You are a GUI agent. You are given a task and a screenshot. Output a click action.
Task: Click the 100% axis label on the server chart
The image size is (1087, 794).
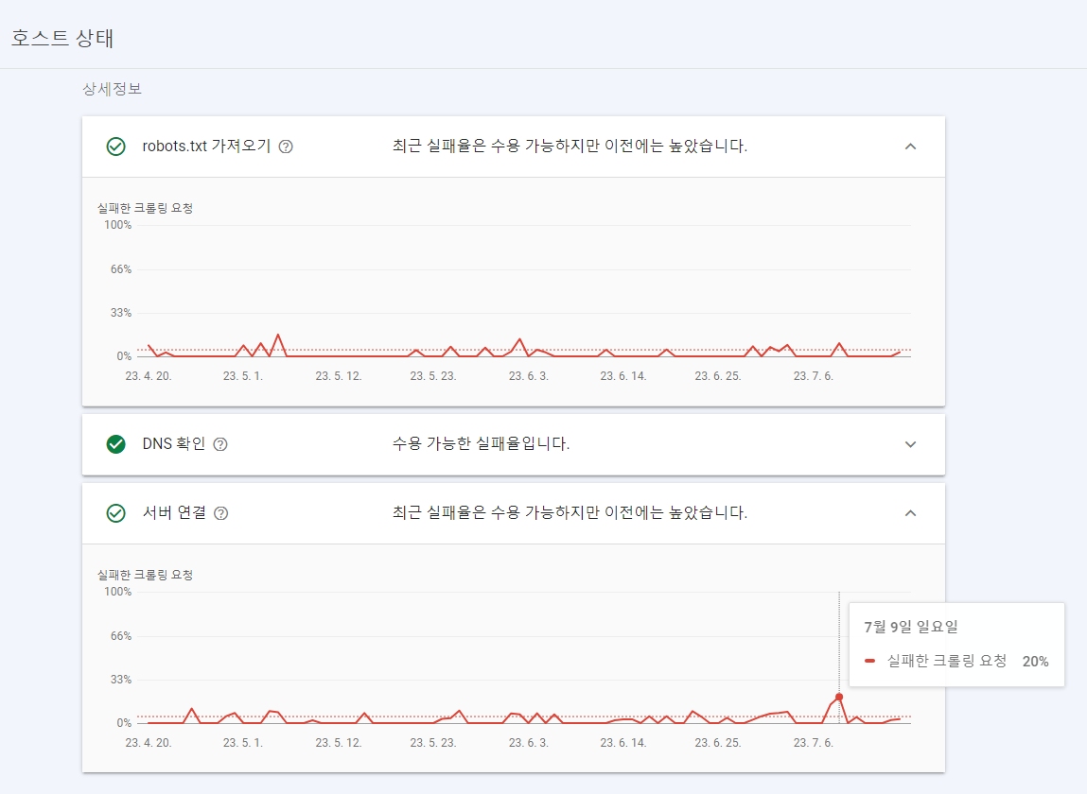pos(116,592)
